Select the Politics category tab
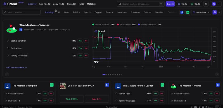Viewport: 223px width, 108px height. (76, 12)
